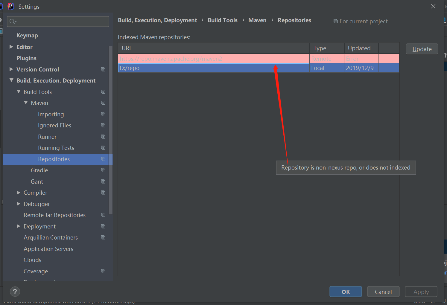Click the settings search field
Screen dimensions: 447x305
coord(58,22)
